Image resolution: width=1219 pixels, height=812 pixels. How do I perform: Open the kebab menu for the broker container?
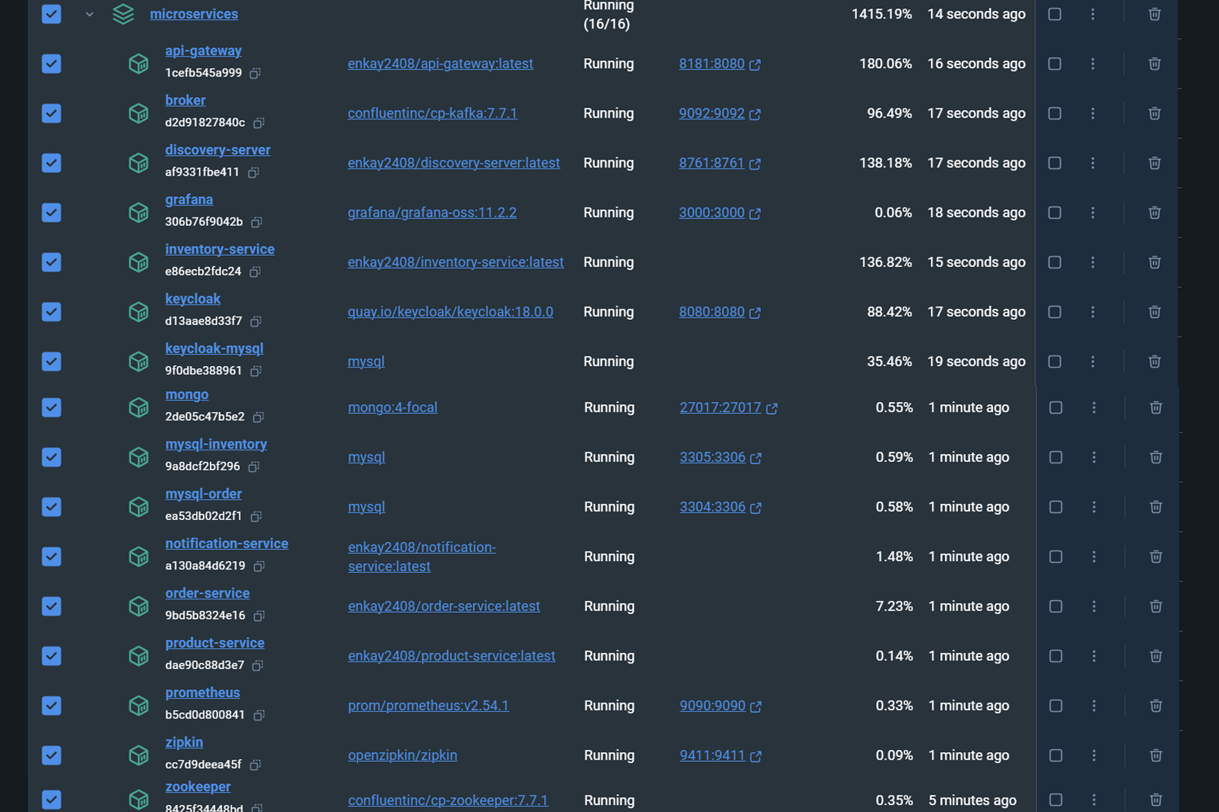(1093, 113)
